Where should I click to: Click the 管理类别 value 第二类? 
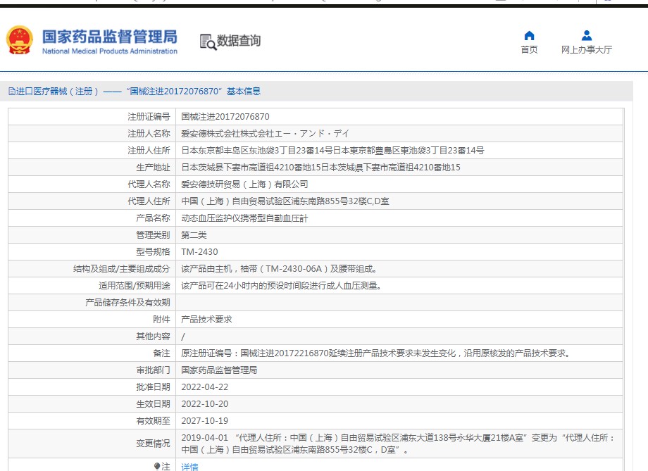(x=194, y=235)
